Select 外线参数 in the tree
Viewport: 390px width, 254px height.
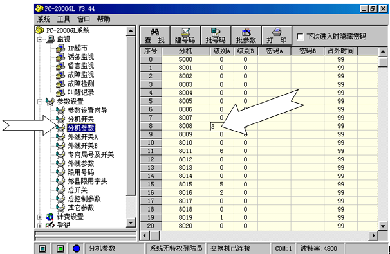[80, 163]
